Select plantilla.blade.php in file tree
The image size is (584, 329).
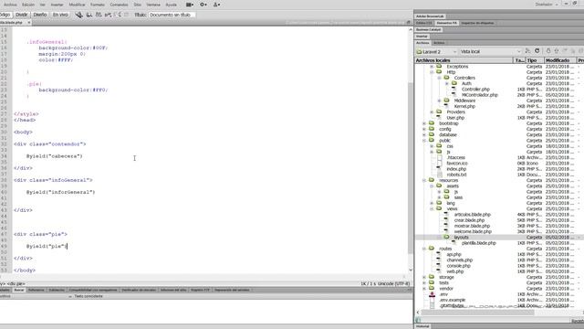(x=478, y=243)
